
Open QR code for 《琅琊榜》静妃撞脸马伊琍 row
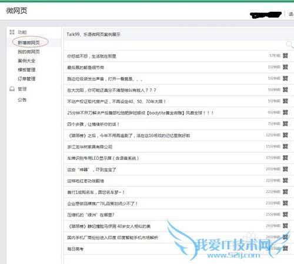click(285, 226)
